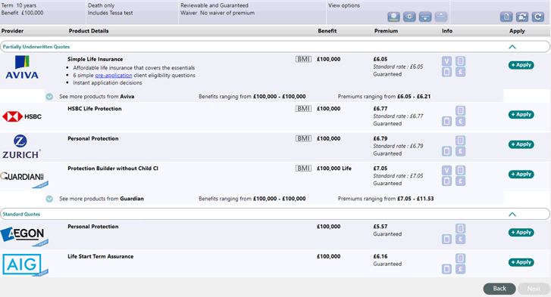This screenshot has width=551, height=297.
Task: Click the V info icon for Aviva
Action: pyautogui.click(x=446, y=61)
